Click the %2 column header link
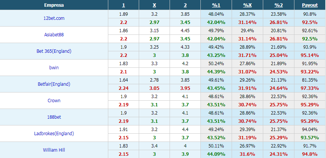 click(x=278, y=5)
